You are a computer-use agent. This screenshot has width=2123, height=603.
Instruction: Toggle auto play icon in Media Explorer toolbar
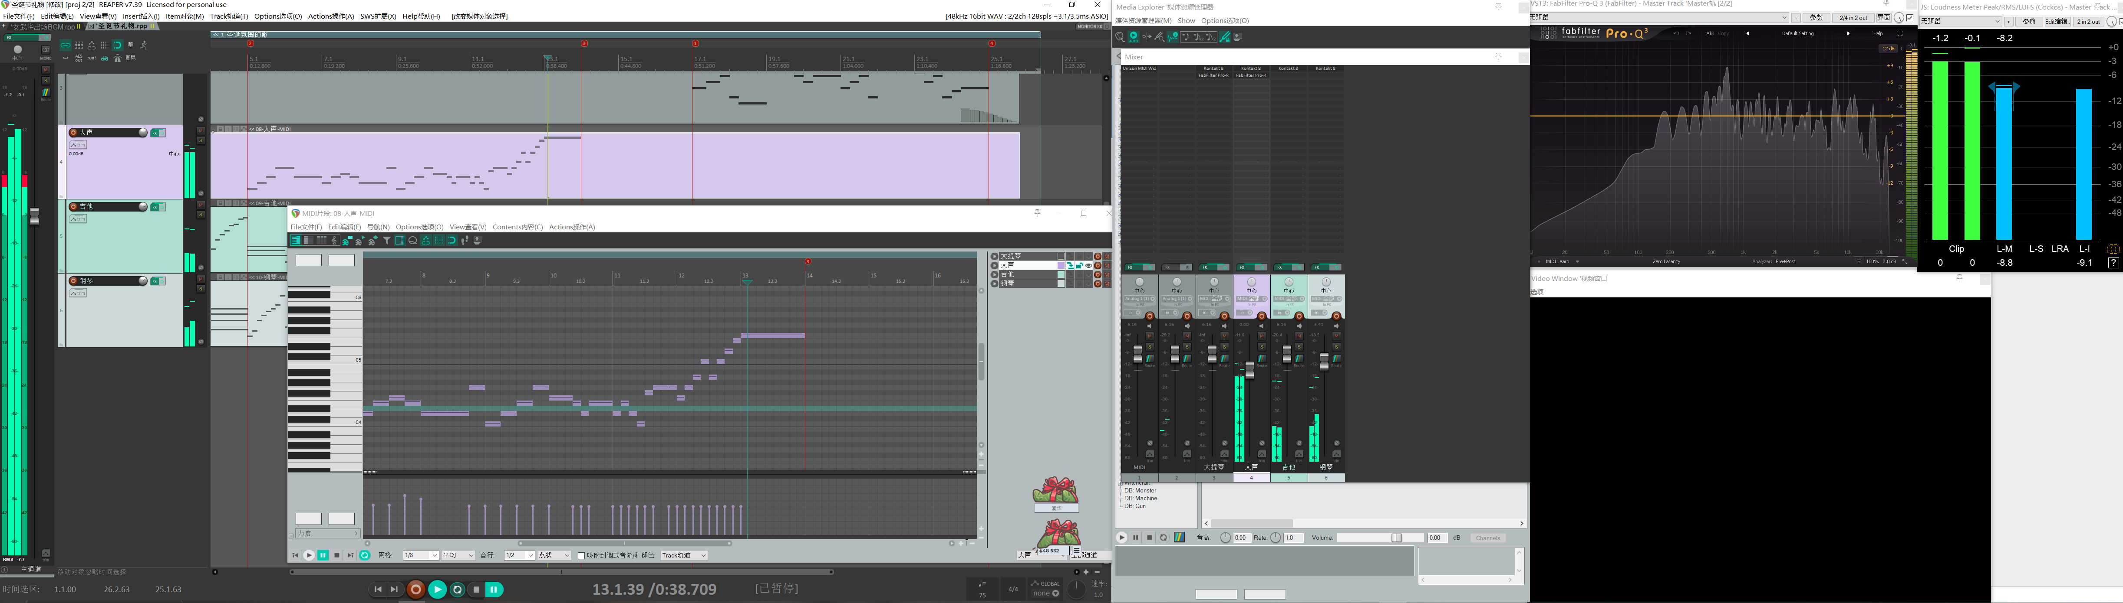(1133, 37)
